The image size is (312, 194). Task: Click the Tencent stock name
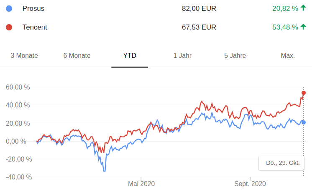point(35,27)
